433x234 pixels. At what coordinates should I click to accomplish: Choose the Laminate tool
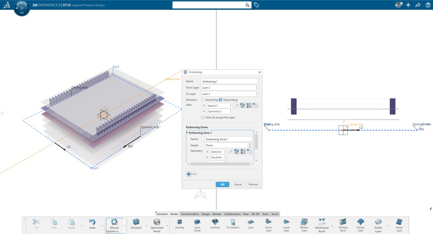pyautogui.click(x=215, y=224)
